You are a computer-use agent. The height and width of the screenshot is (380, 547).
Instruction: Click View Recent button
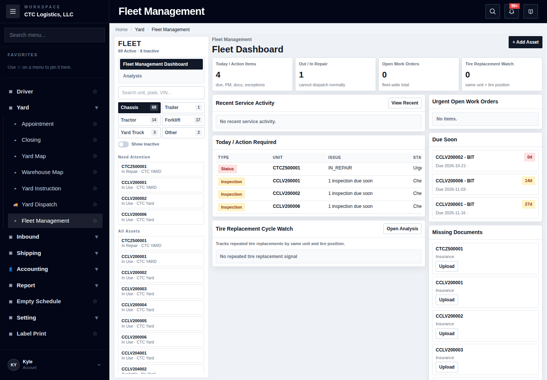pyautogui.click(x=405, y=103)
